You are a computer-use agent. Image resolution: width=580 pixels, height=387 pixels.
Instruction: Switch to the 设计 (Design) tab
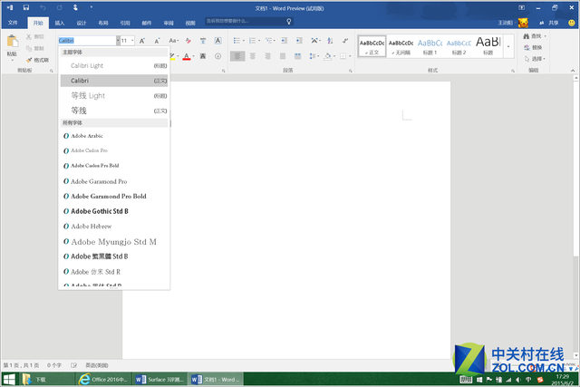tap(82, 23)
